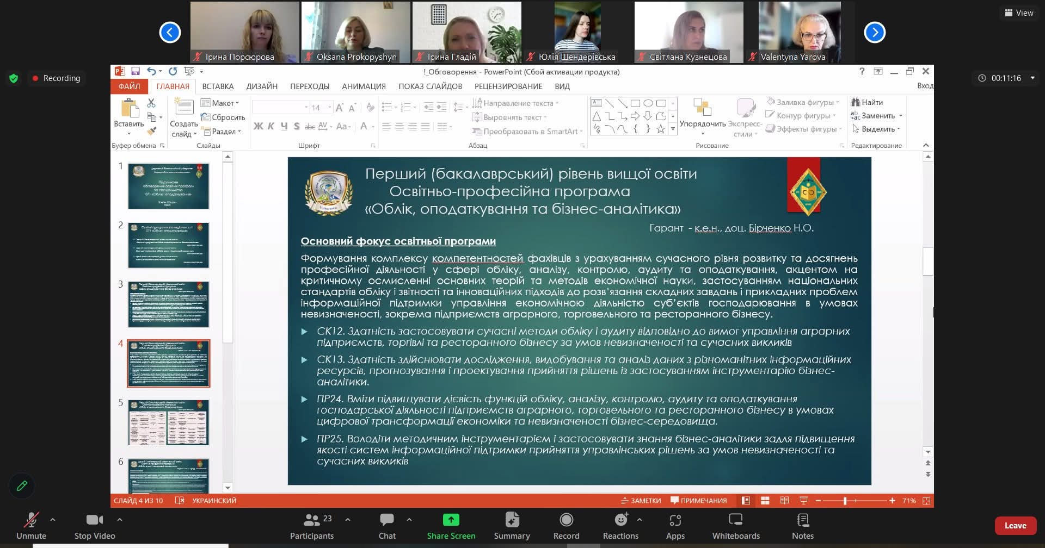Open the Zoom Chat panel
This screenshot has width=1045, height=548.
(x=387, y=526)
